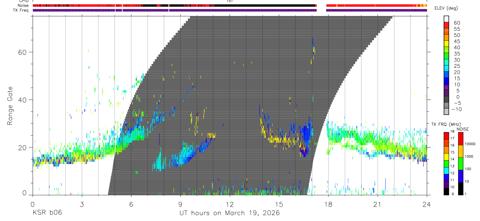Image resolution: width=480 pixels, height=221 pixels.
Task: Click the hour 12 tick label on time axis
Action: [x=229, y=204]
